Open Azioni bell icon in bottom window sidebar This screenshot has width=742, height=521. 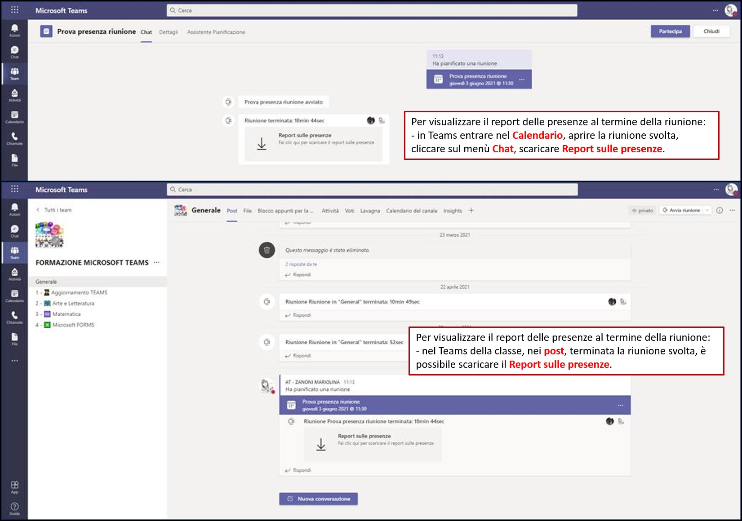pos(14,209)
